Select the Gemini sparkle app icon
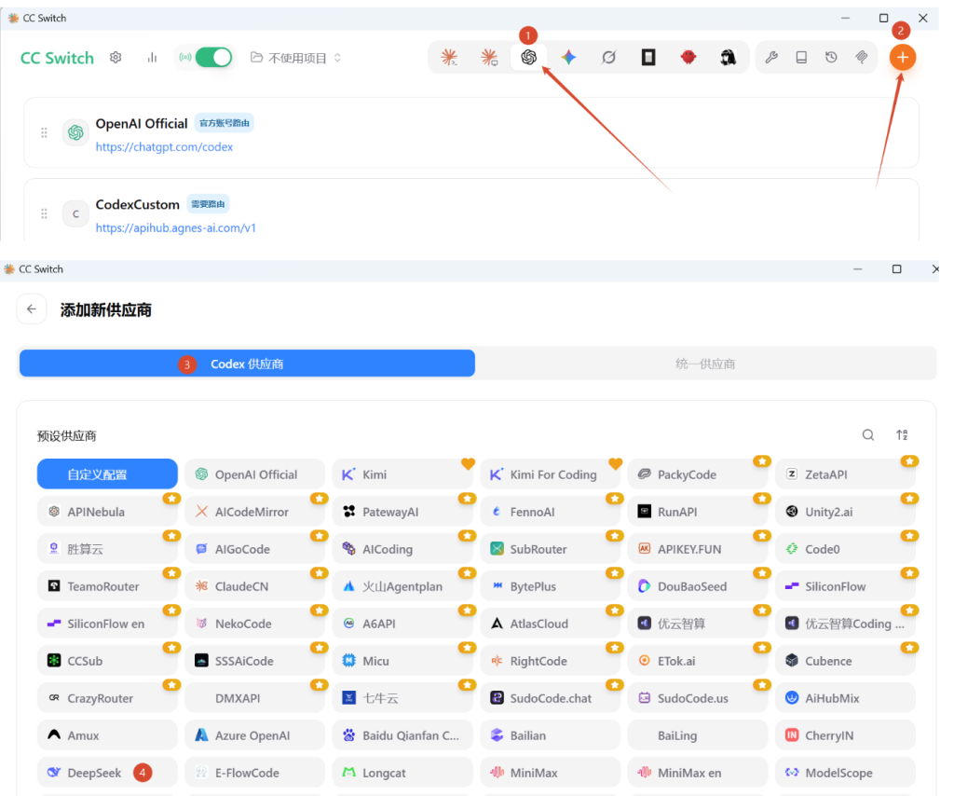The width and height of the screenshot is (954, 796). [569, 57]
